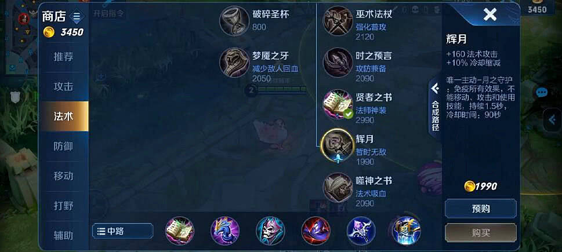Expand the 合成路径 side panel
Viewport: 562px width, 252px height.
(435, 109)
